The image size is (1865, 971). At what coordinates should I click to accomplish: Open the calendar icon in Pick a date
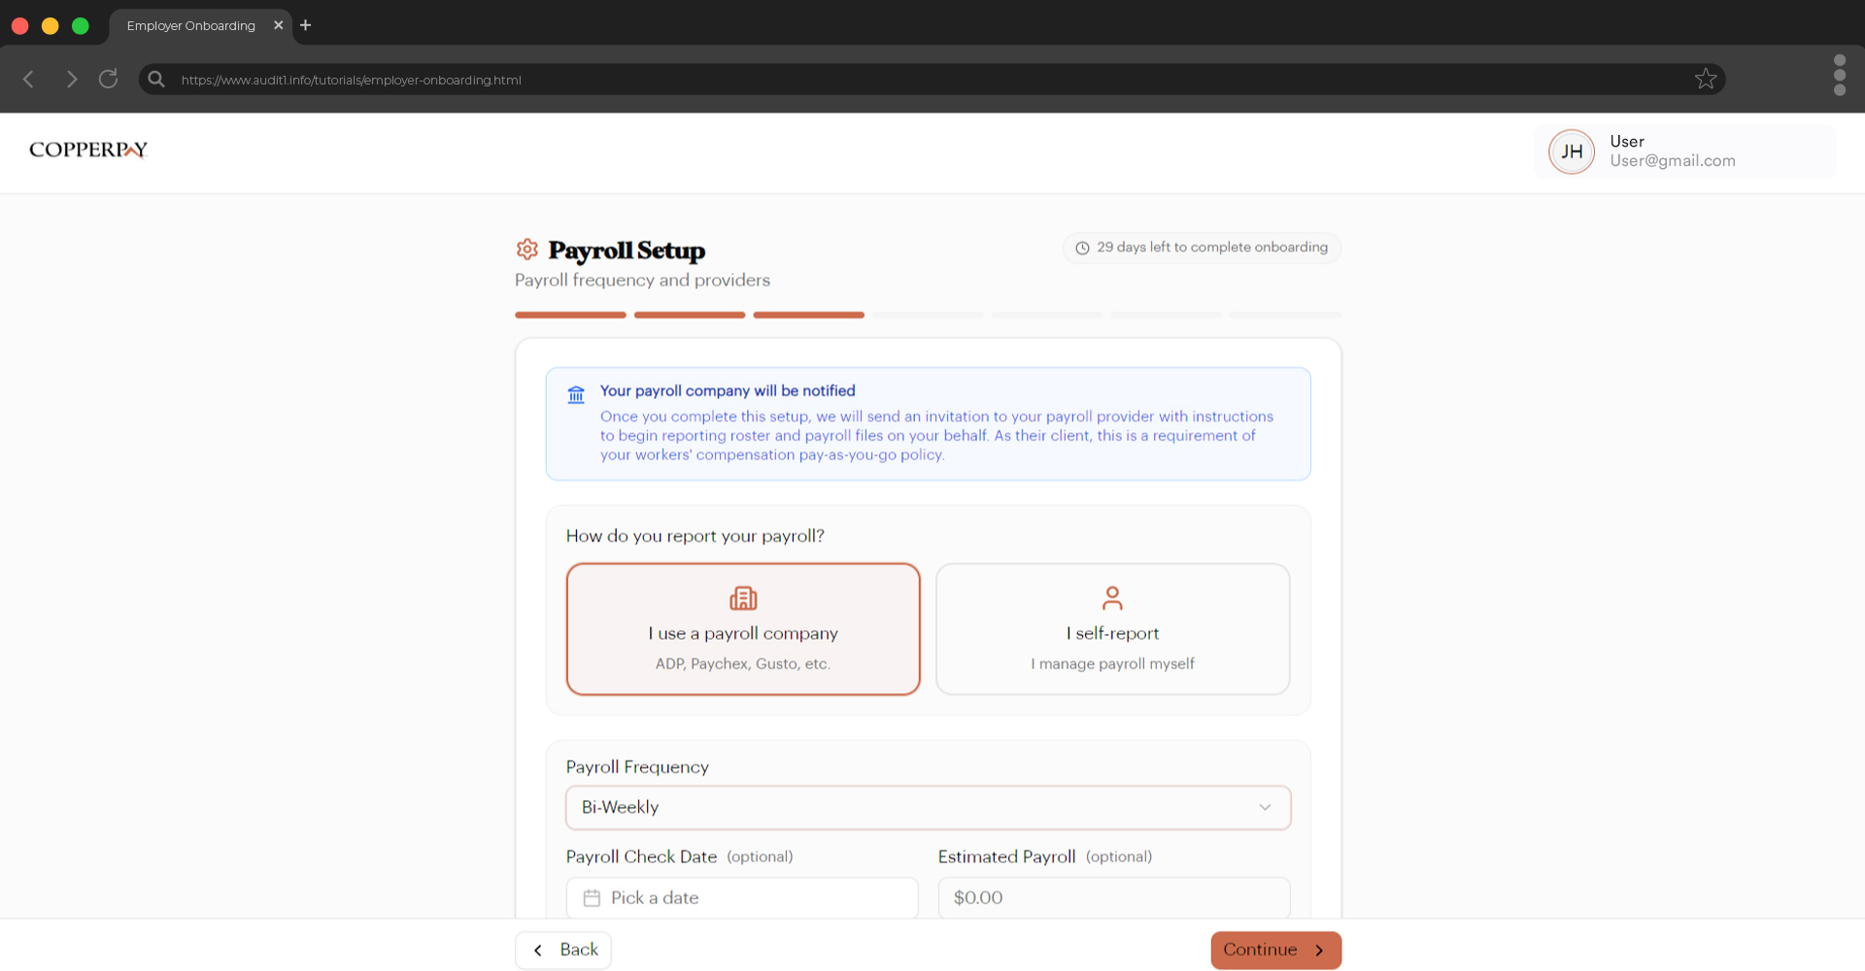pyautogui.click(x=592, y=898)
